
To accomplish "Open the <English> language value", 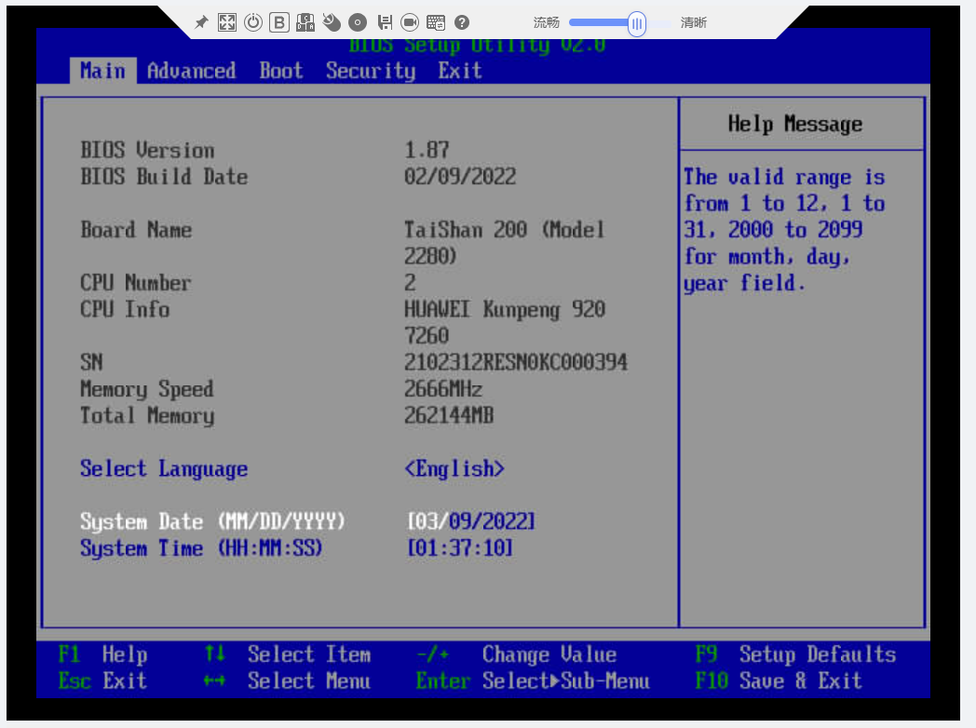I will point(454,468).
